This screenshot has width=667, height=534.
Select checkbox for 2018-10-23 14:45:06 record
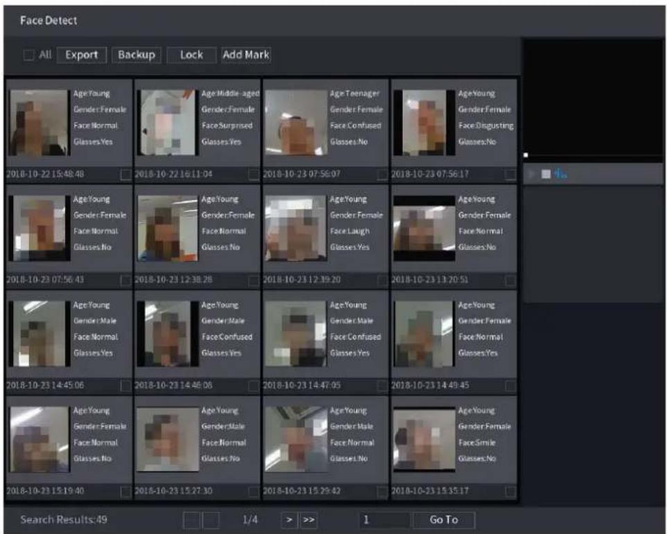[125, 386]
